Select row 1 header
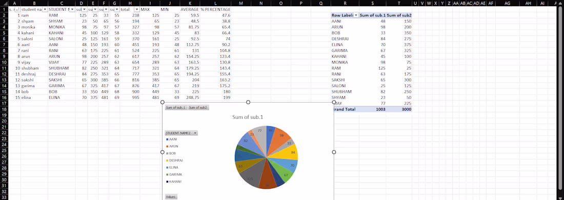 pos(4,9)
